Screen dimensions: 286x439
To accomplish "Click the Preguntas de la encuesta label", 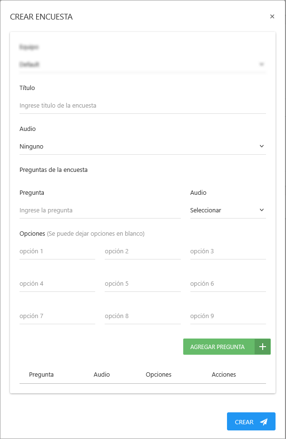I will [53, 170].
